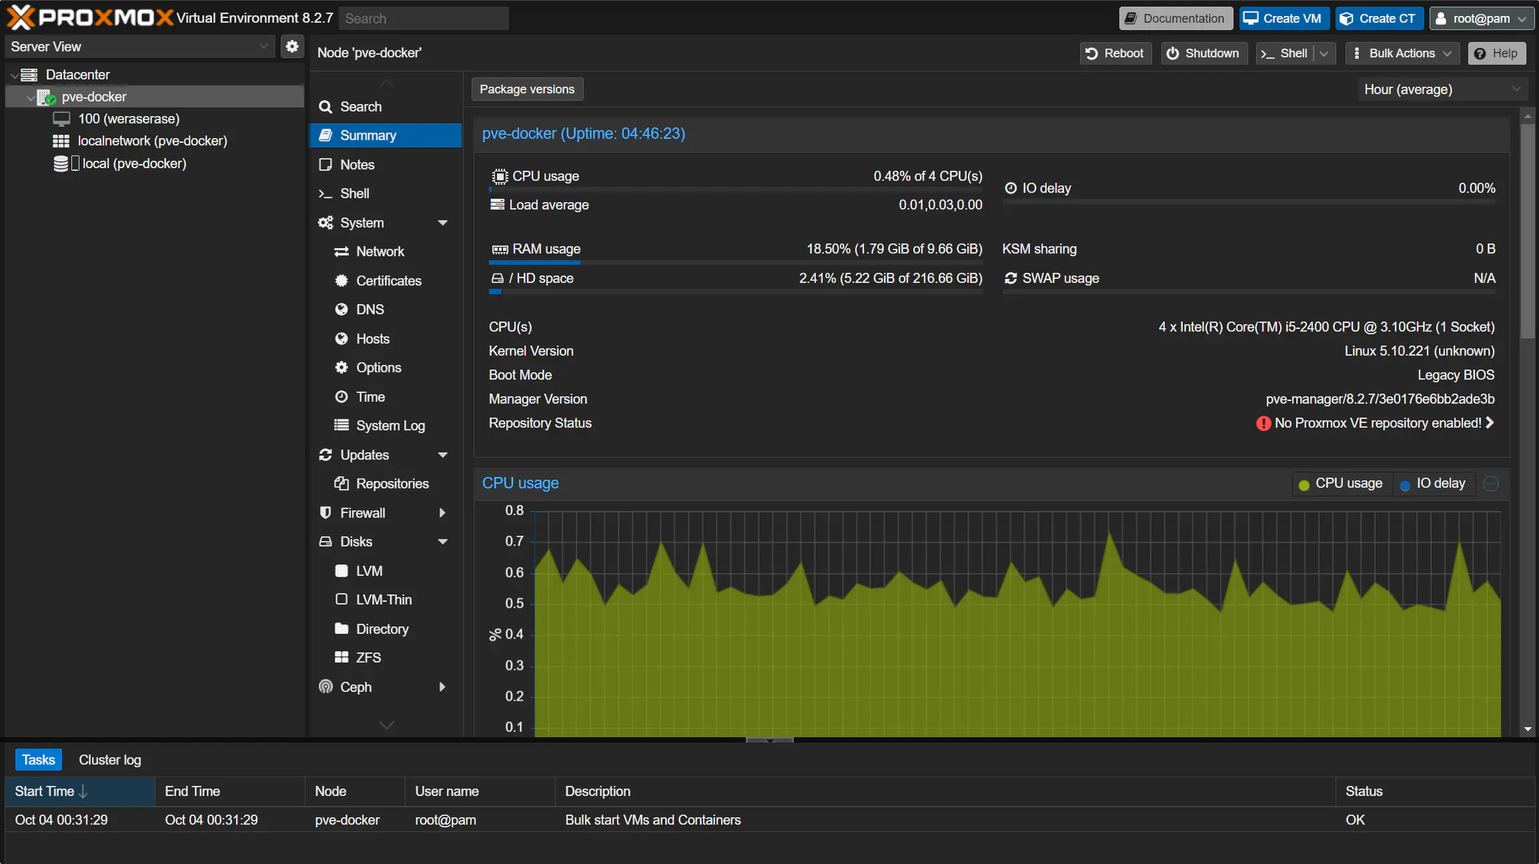Expand the Bulk Actions dropdown
The height and width of the screenshot is (864, 1539).
click(1402, 53)
